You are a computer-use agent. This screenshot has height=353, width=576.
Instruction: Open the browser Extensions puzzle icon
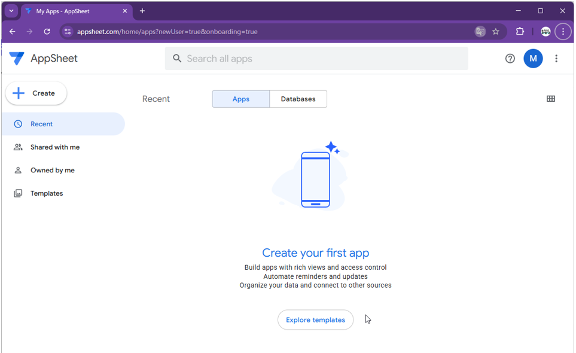point(520,32)
